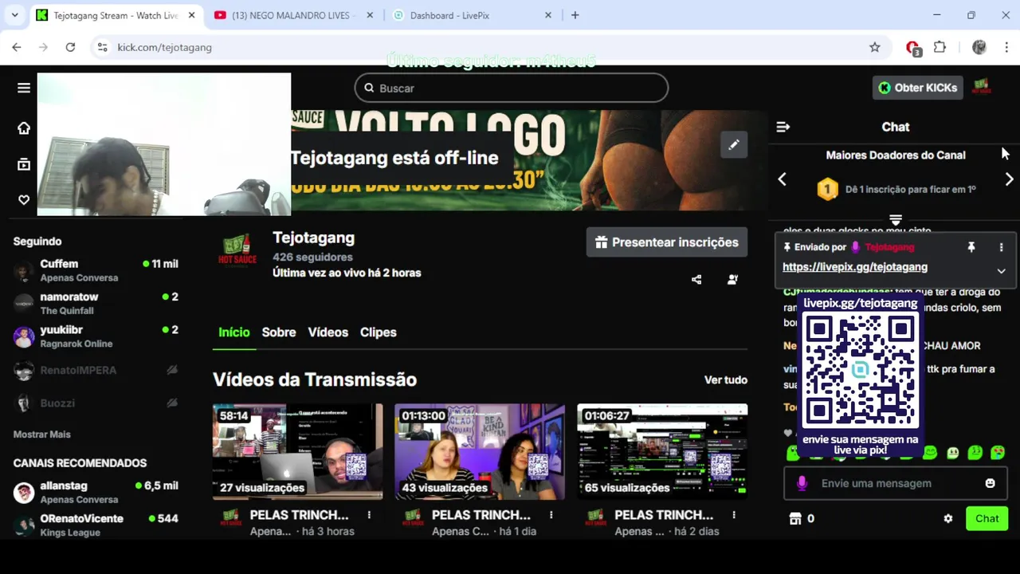Screen dimensions: 1020x574
Task: Click the edit banner pencil icon
Action: [734, 144]
